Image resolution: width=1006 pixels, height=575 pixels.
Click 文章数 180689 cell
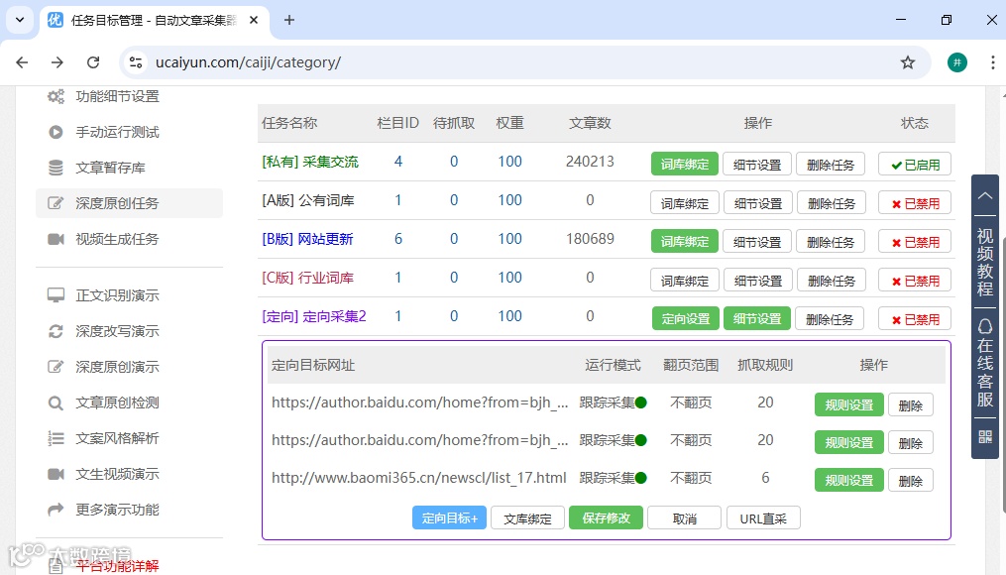pos(590,239)
